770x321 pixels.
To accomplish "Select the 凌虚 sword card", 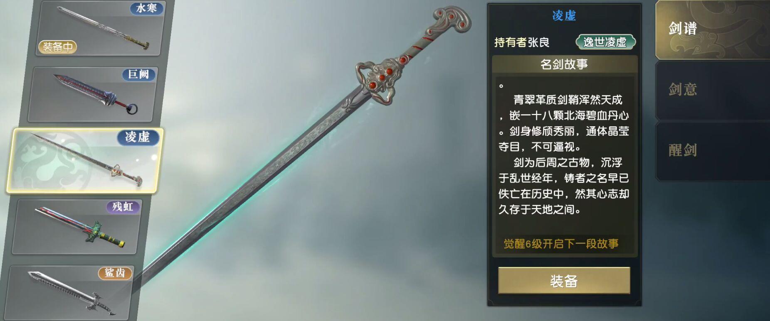I will pos(85,161).
